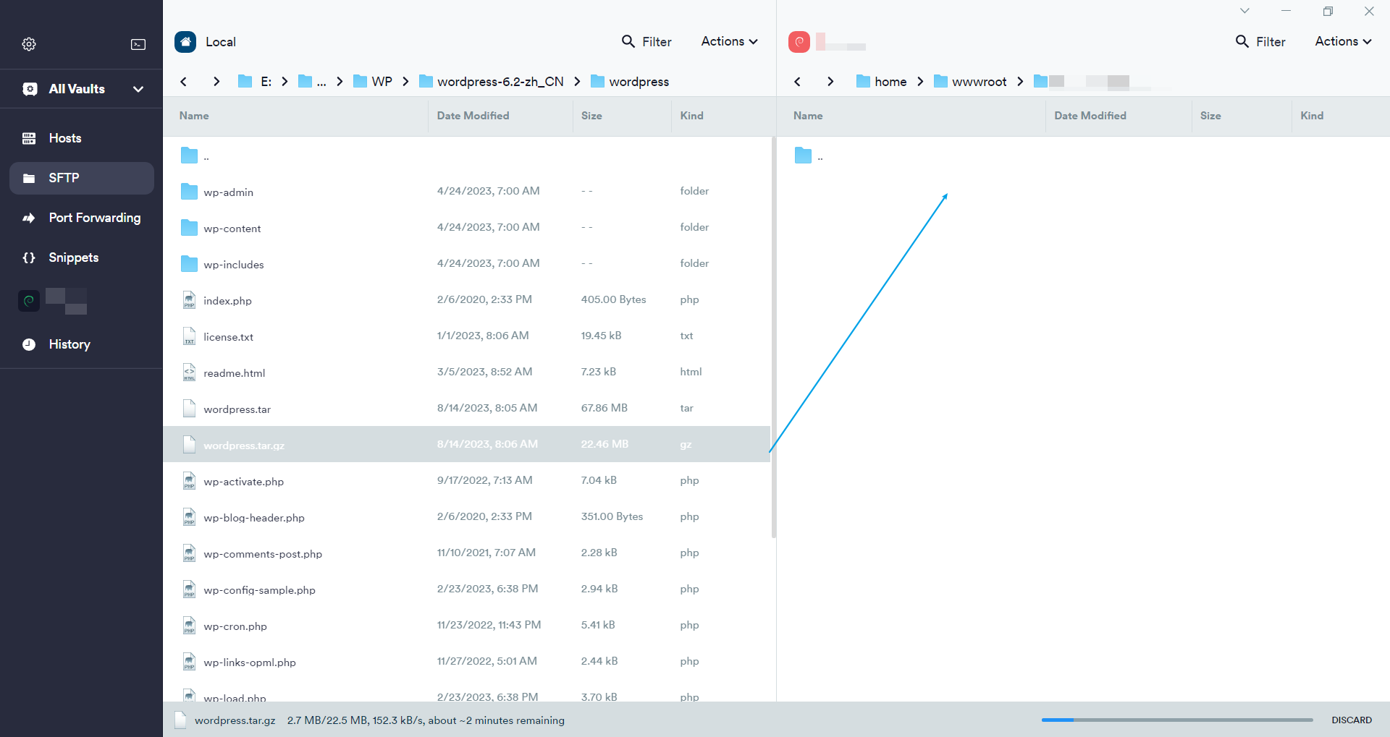Viewport: 1390px width, 737px height.
Task: Select the wordpress.tar file row
Action: tap(237, 409)
